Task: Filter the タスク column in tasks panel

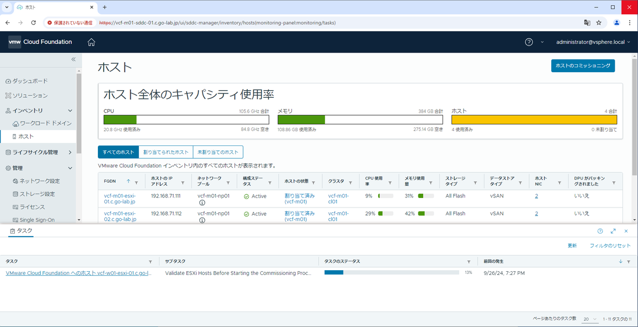Action: 150,262
